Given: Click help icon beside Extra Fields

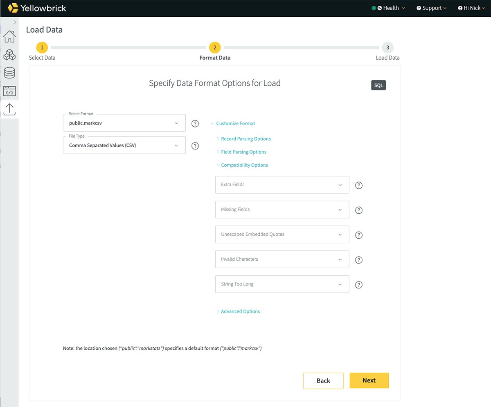Looking at the screenshot, I should (x=359, y=185).
